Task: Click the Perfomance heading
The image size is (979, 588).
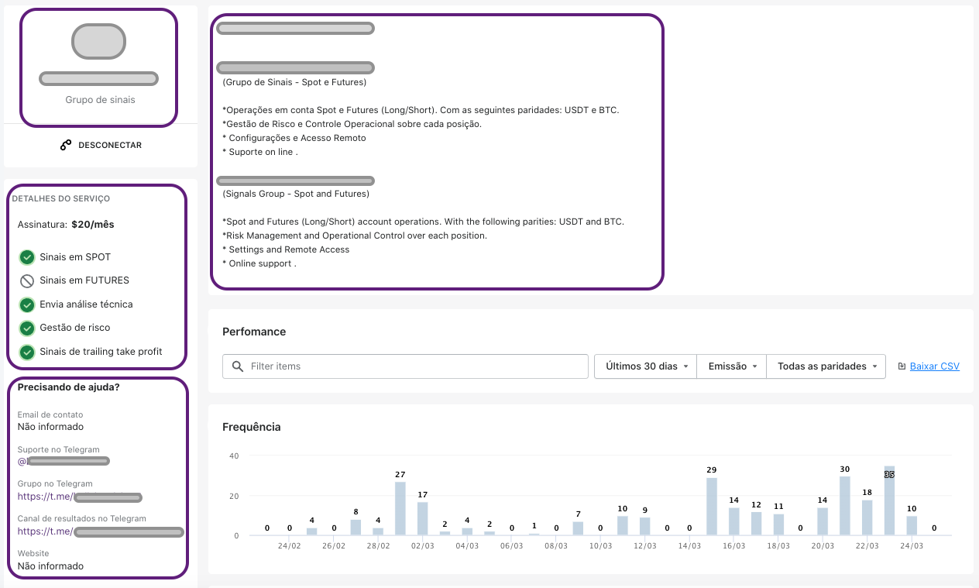Action: tap(254, 332)
